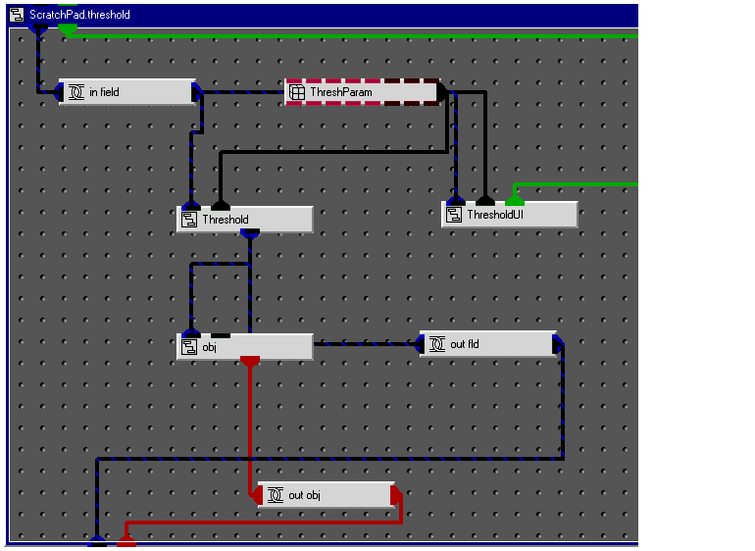Click the left red port of out obj

coord(255,495)
